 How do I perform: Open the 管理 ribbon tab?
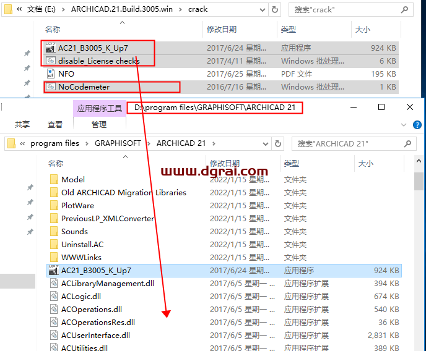pyautogui.click(x=99, y=125)
